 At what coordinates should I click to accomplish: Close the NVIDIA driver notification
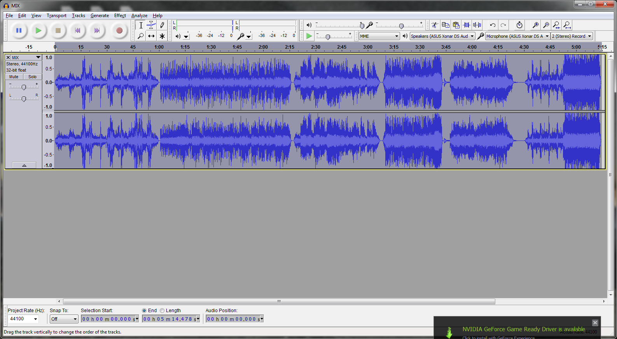595,323
